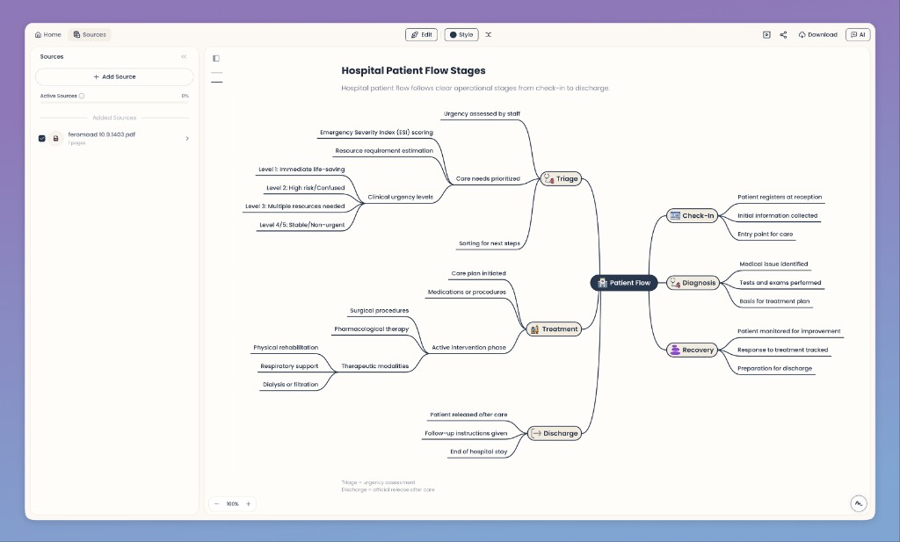Expand details for feromoad 10.9.1403.pdf
The height and width of the screenshot is (542, 900).
187,138
